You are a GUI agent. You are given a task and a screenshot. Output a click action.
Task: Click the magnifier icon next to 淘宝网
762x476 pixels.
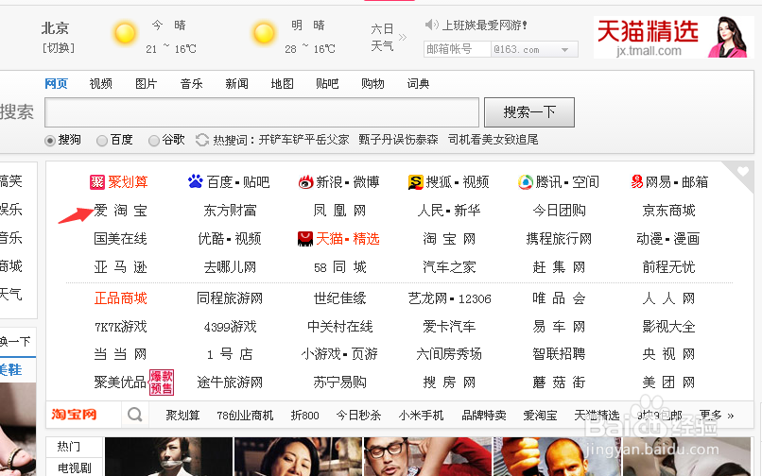(134, 415)
